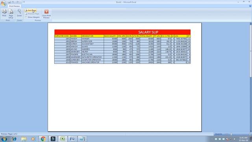Switch to Excel on the taskbar
The image size is (252, 142).
coord(63,139)
